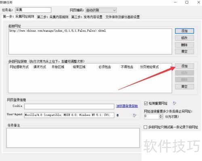Close the 新建任务 window
The height and width of the screenshot is (161, 202).
[x=198, y=2]
